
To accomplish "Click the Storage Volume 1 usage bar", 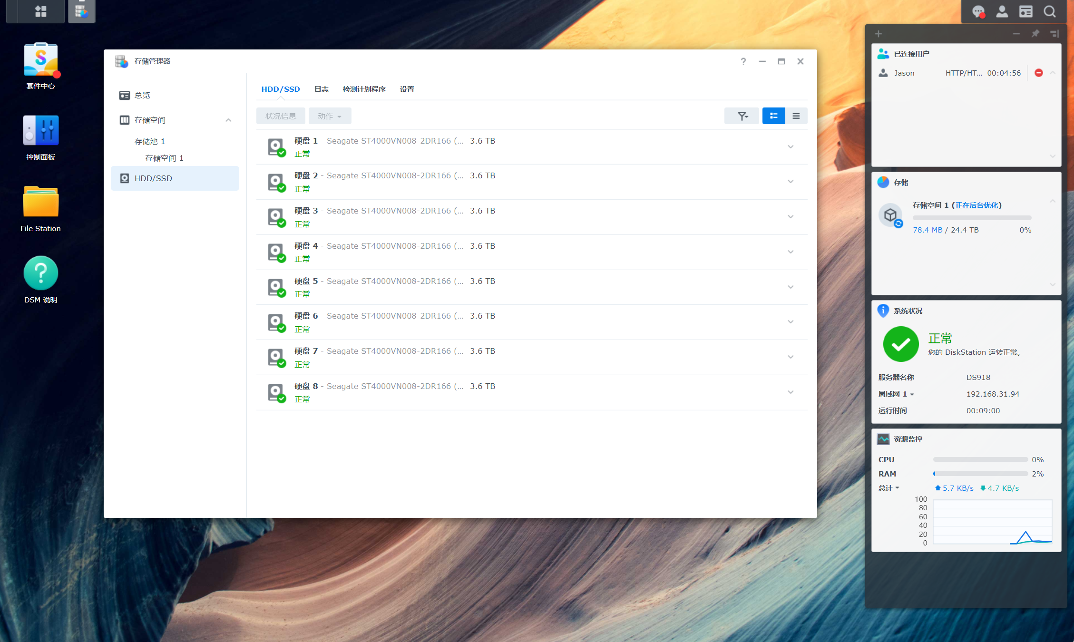I will tap(972, 218).
